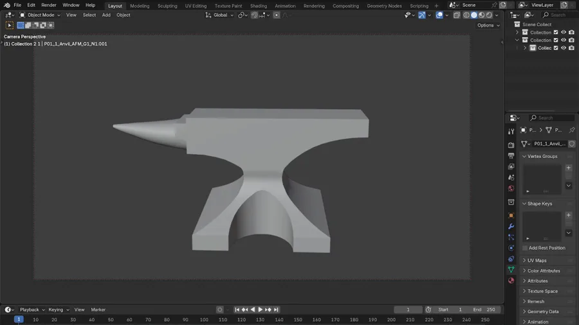
Task: Toggle viewport overlays
Action: [439, 15]
